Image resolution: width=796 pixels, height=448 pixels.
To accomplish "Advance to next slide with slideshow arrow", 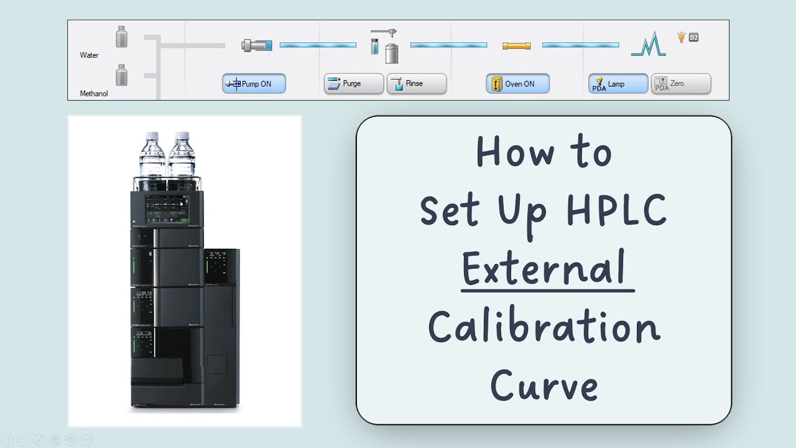I will pyautogui.click(x=24, y=440).
